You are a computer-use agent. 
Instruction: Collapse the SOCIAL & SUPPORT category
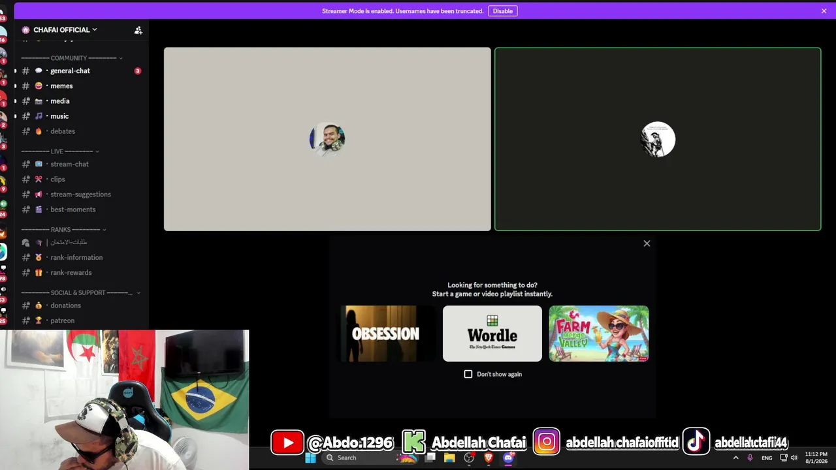click(81, 292)
